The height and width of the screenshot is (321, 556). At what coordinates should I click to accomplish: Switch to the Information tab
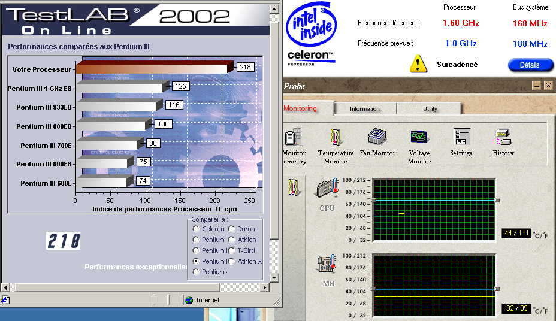click(x=365, y=109)
